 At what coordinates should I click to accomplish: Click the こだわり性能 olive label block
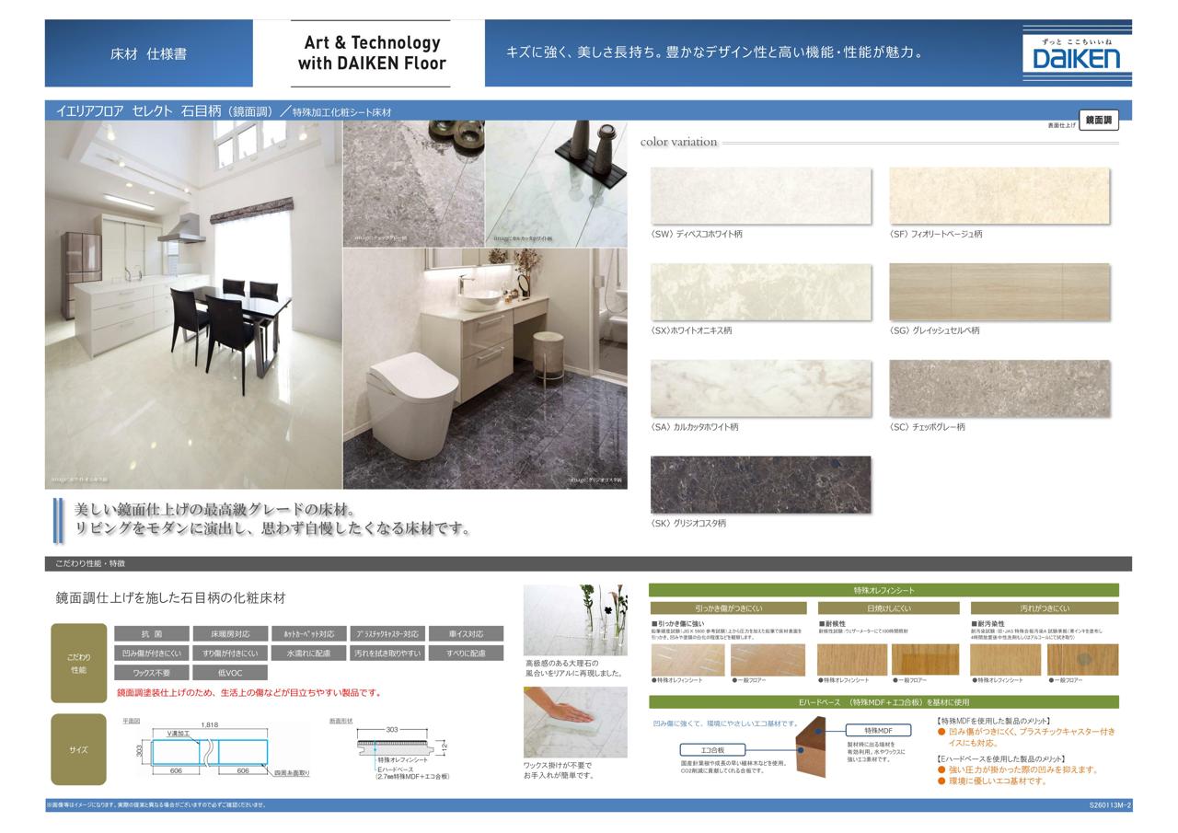[78, 663]
